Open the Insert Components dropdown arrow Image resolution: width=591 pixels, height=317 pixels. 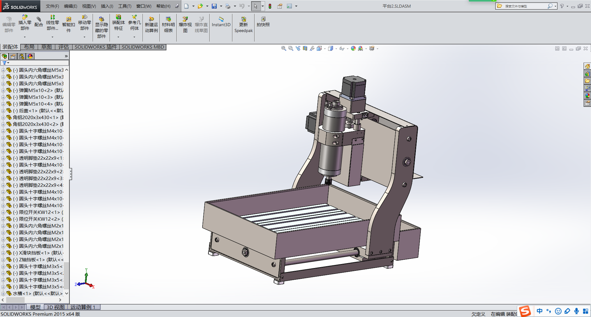click(25, 37)
